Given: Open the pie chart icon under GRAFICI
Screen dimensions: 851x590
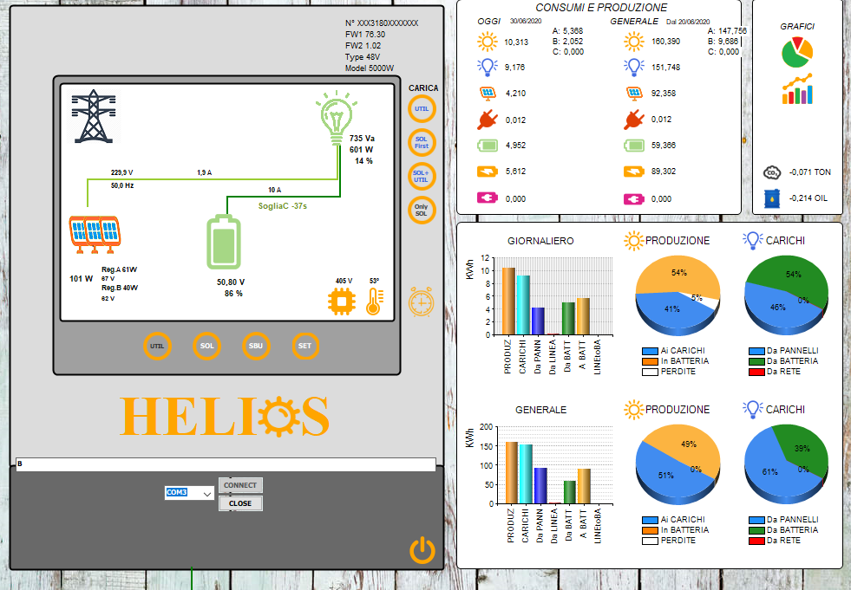Looking at the screenshot, I should point(797,52).
